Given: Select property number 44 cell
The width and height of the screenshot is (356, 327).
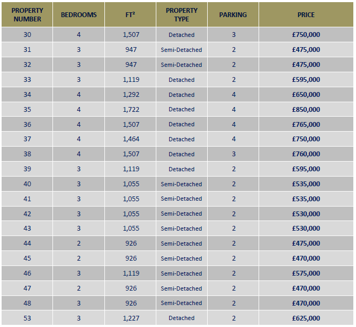Looking at the screenshot, I should (27, 244).
